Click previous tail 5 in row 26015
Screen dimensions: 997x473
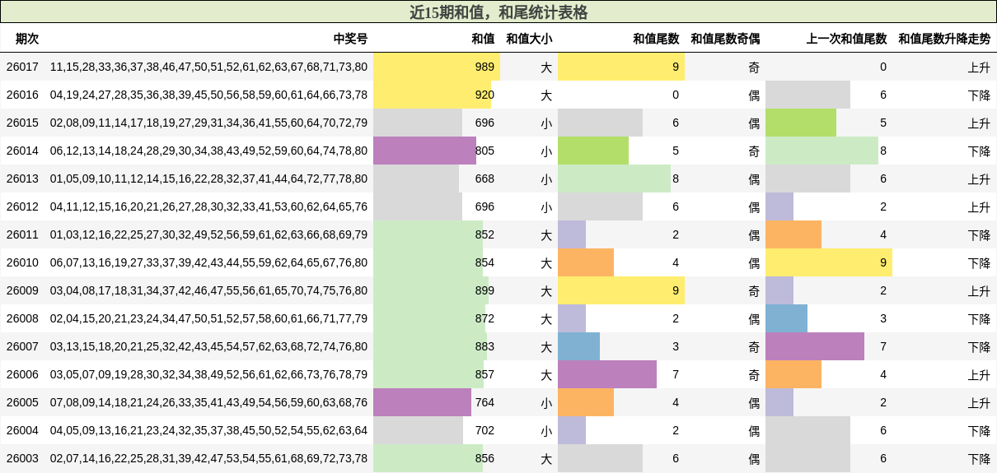pos(883,123)
